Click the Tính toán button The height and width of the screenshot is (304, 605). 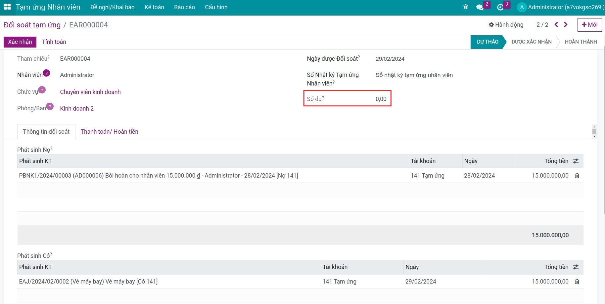pyautogui.click(x=54, y=42)
